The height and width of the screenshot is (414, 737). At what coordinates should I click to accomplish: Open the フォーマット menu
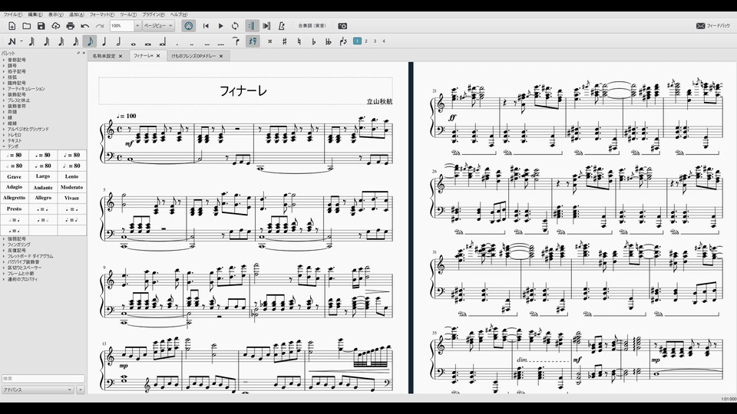[102, 15]
